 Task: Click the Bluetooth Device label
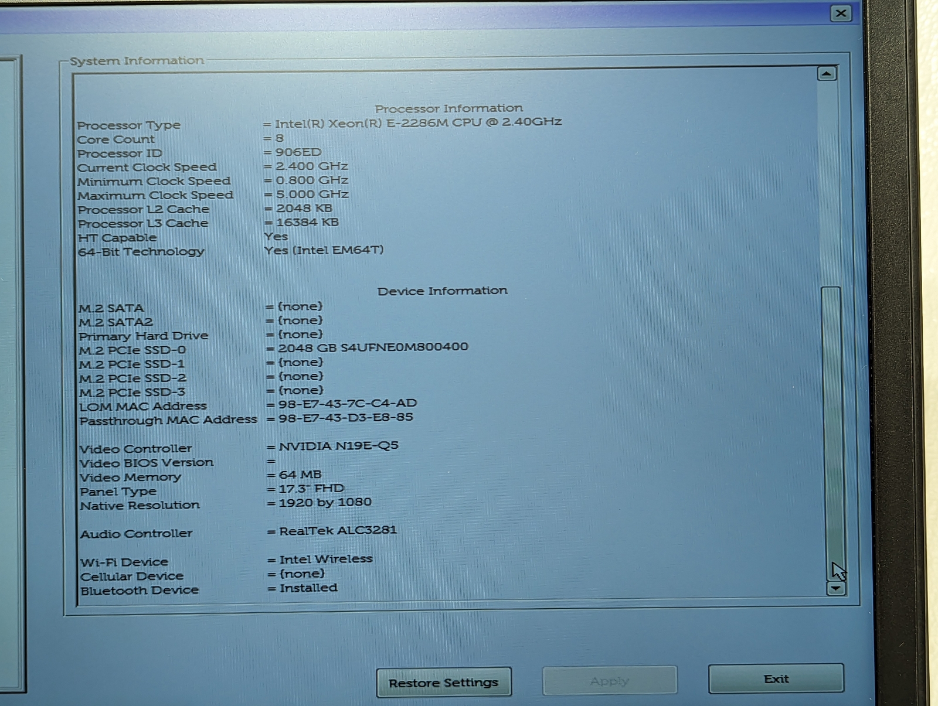coord(140,591)
